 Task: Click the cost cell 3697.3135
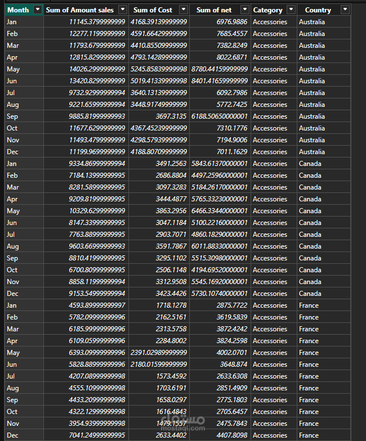tap(159, 116)
